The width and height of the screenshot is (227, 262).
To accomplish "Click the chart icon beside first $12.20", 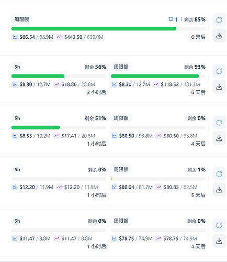I will tap(15, 187).
